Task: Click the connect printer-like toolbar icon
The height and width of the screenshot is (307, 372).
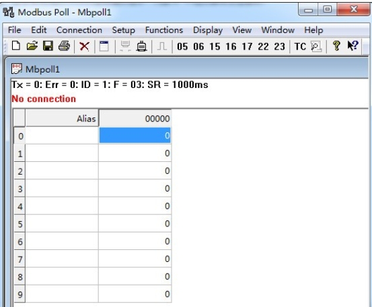Action: pyautogui.click(x=142, y=46)
